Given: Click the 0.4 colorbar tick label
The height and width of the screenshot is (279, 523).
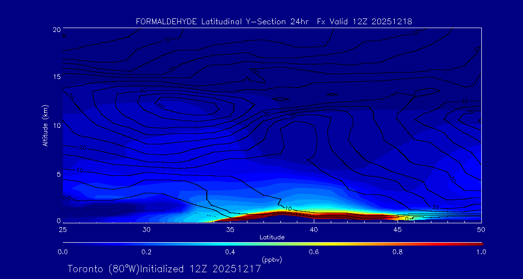Looking at the screenshot, I should point(230,252).
